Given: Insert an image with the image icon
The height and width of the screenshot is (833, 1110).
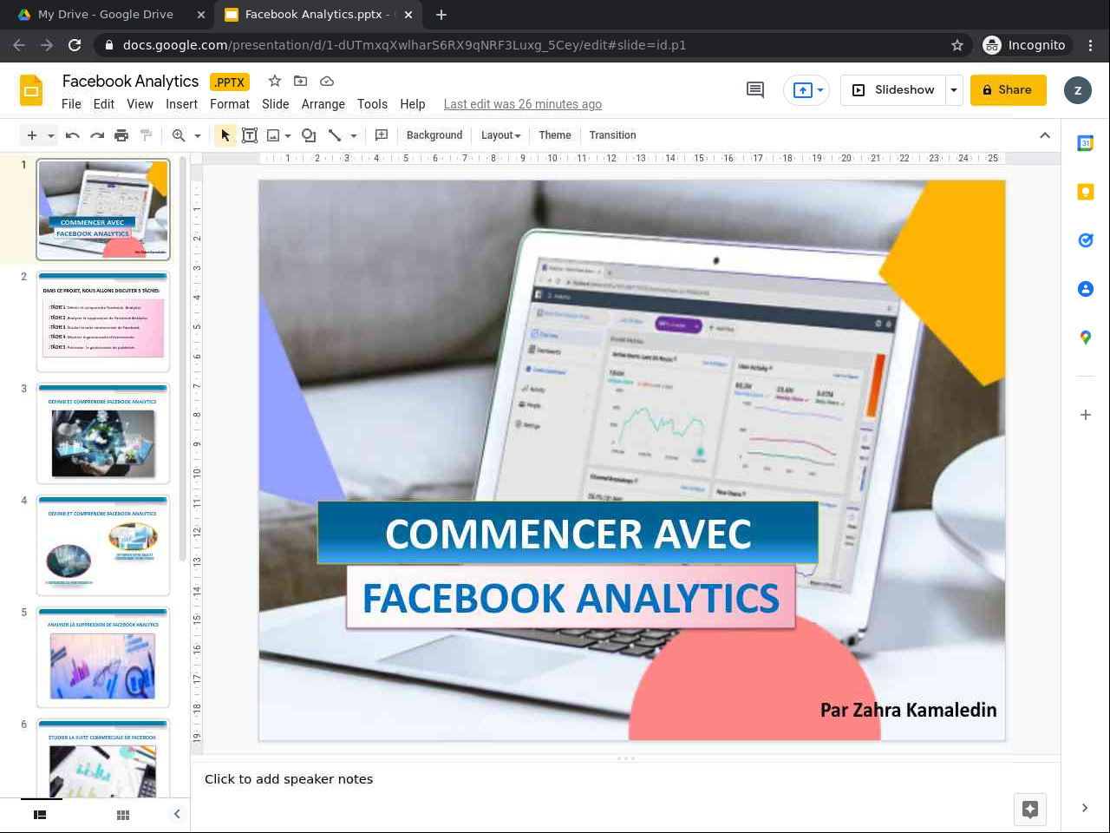Looking at the screenshot, I should [273, 135].
